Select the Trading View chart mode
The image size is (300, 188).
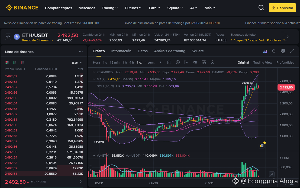(263, 62)
